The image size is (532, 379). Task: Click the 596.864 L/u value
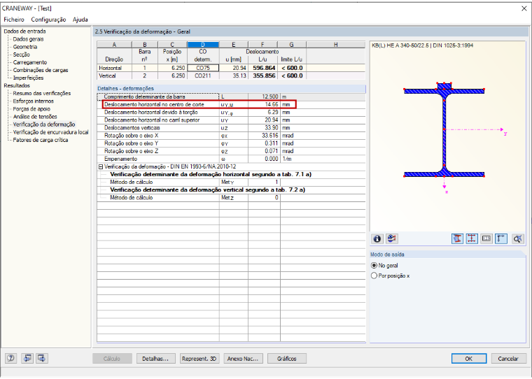click(263, 68)
